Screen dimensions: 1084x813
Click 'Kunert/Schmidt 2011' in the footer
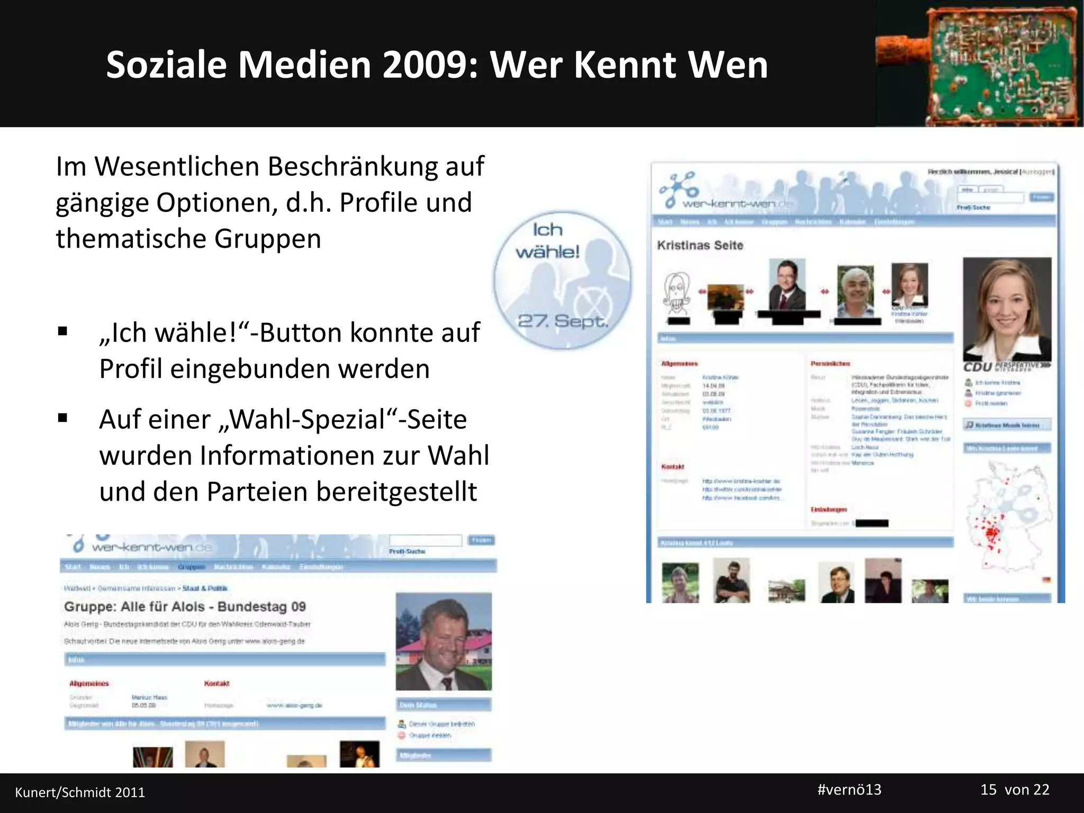pos(80,792)
